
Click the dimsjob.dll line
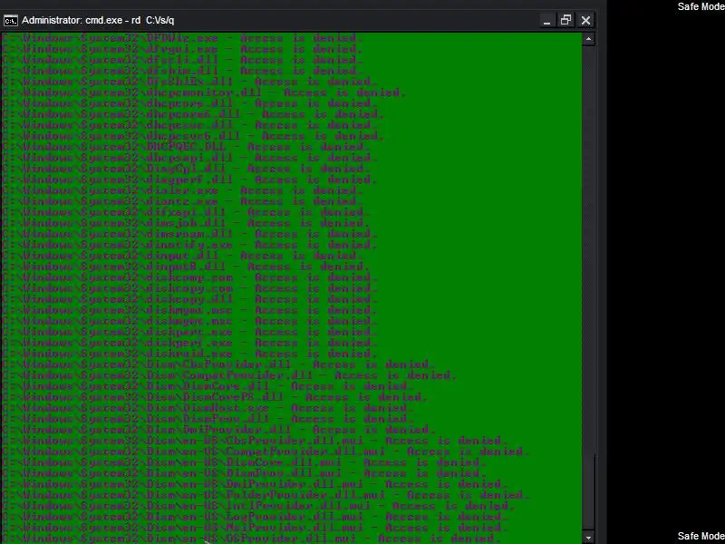coord(186,223)
